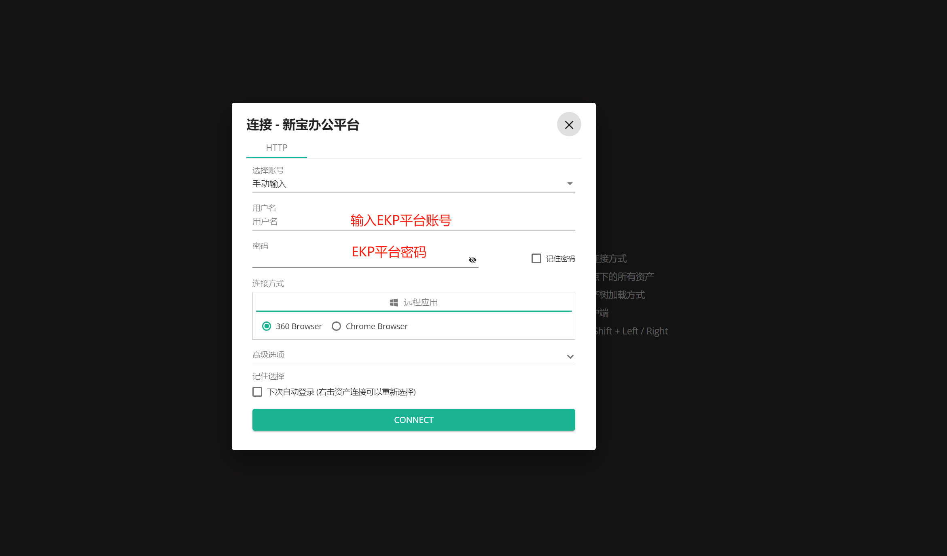Screen dimensions: 947x556
Task: Toggle password visibility eye icon
Action: click(472, 260)
